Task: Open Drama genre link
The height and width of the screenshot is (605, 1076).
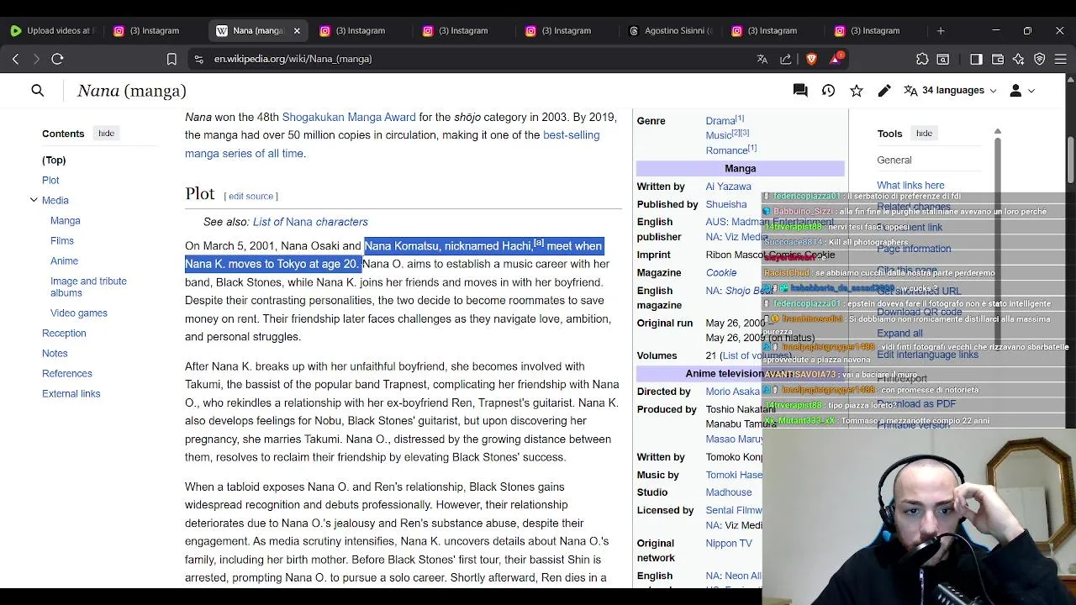Action: click(720, 121)
